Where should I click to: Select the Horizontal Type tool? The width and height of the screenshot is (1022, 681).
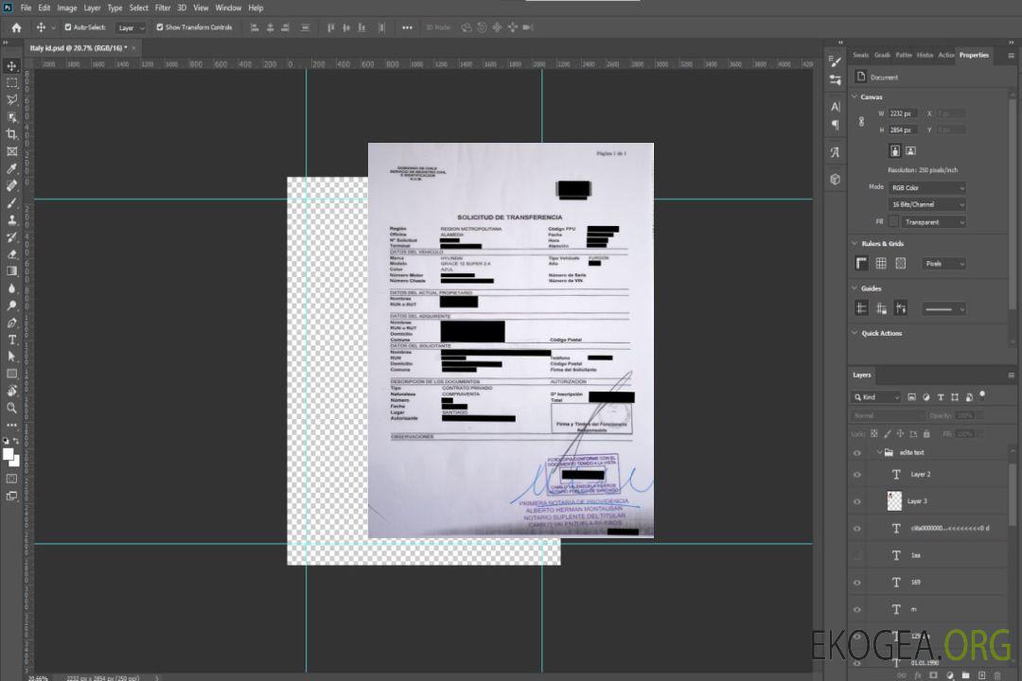click(x=11, y=340)
